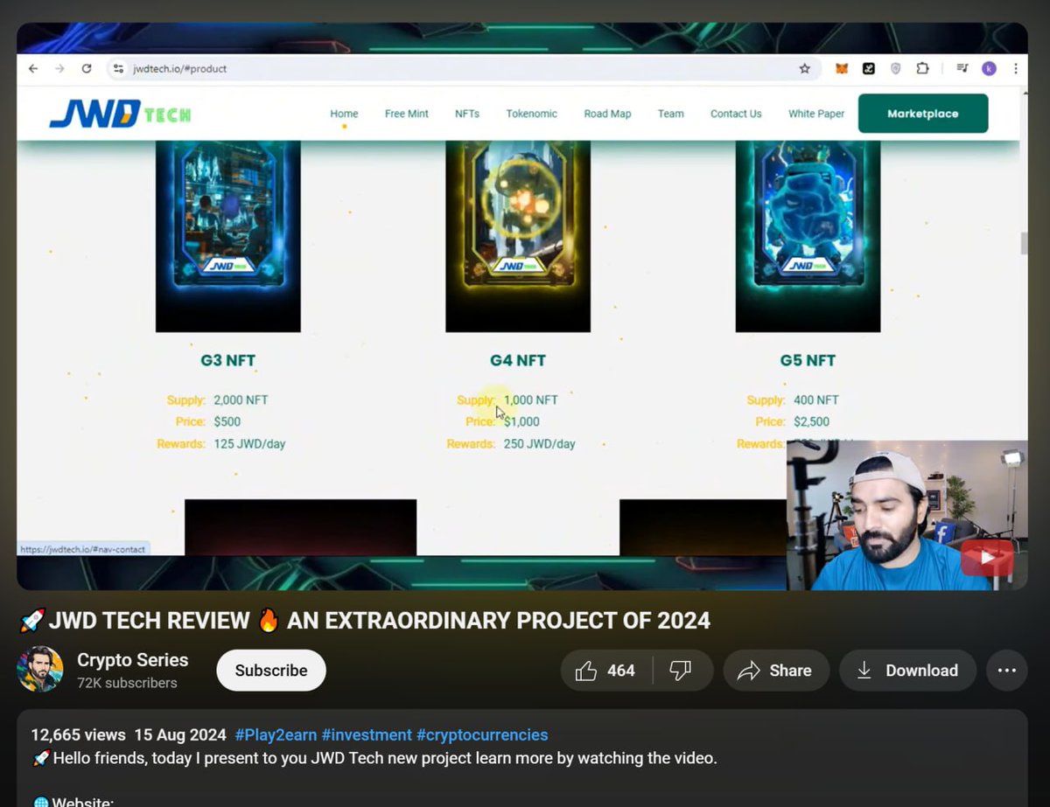Open the extensions puzzle icon
Screen dimensions: 1050x807
tap(922, 68)
